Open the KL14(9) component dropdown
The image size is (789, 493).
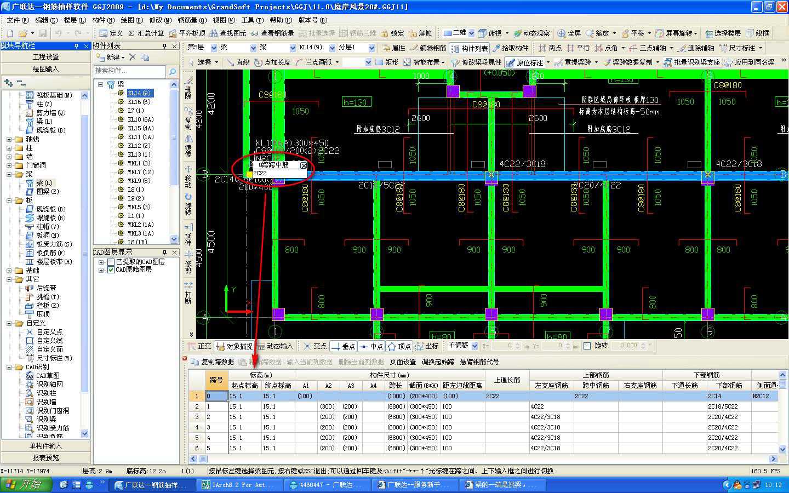tap(333, 48)
